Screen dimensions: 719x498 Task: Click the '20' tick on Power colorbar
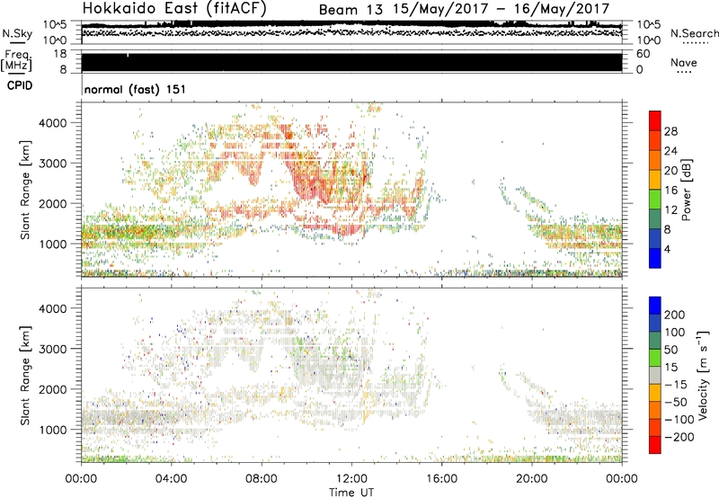point(670,171)
